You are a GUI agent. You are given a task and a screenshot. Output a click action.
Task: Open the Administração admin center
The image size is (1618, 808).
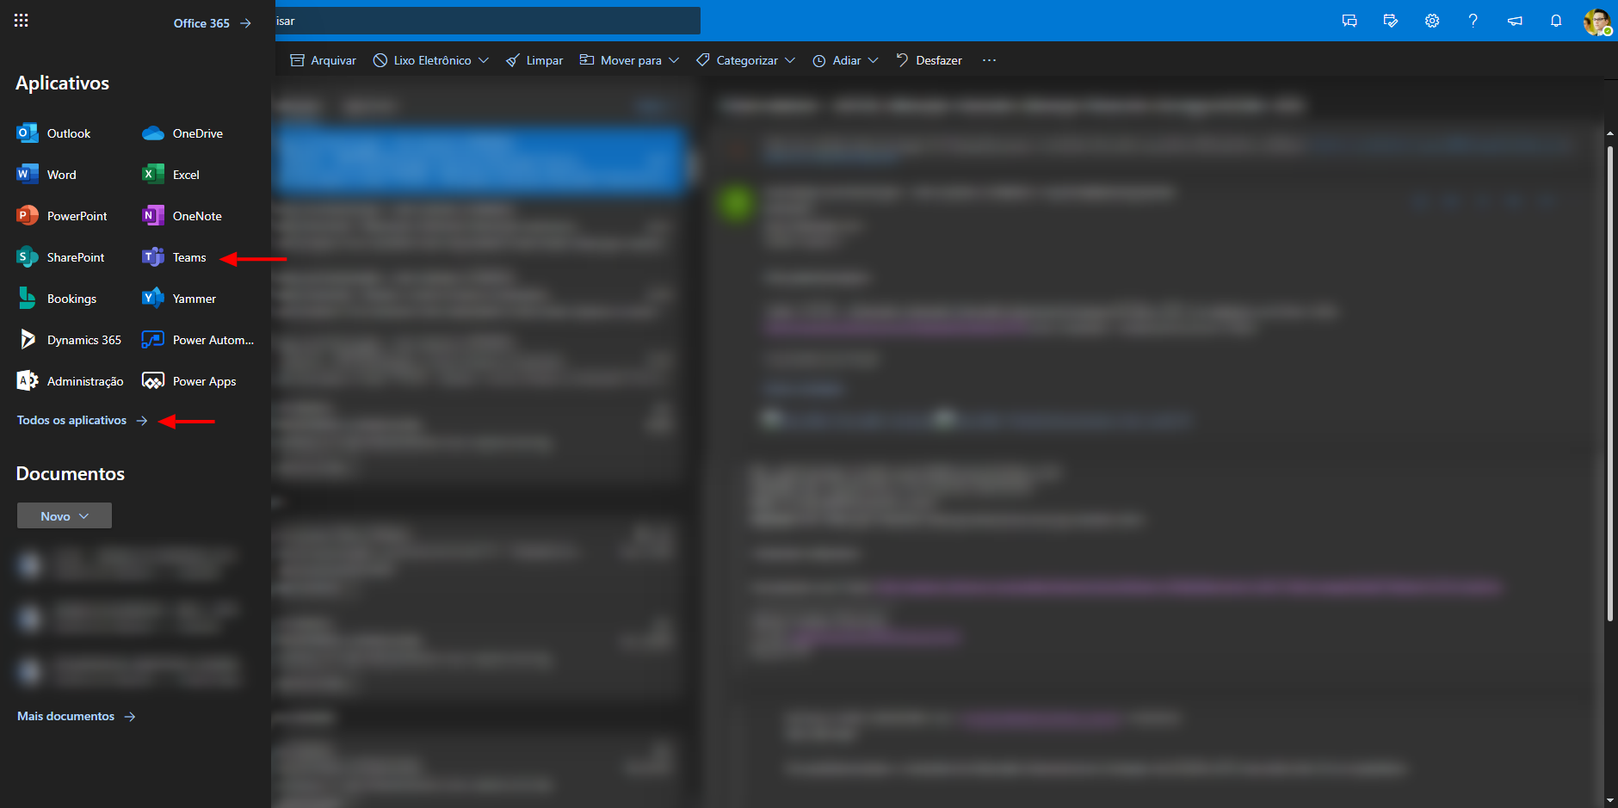coord(70,381)
